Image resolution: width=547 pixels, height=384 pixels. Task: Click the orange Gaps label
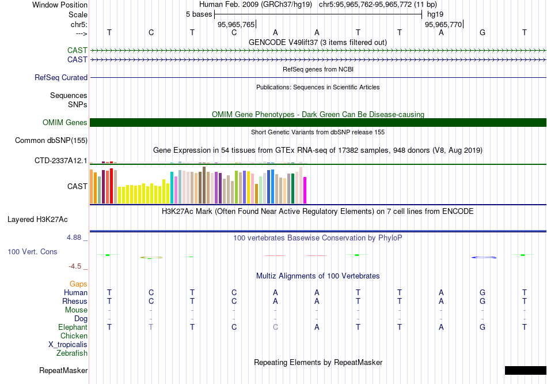pyautogui.click(x=78, y=284)
